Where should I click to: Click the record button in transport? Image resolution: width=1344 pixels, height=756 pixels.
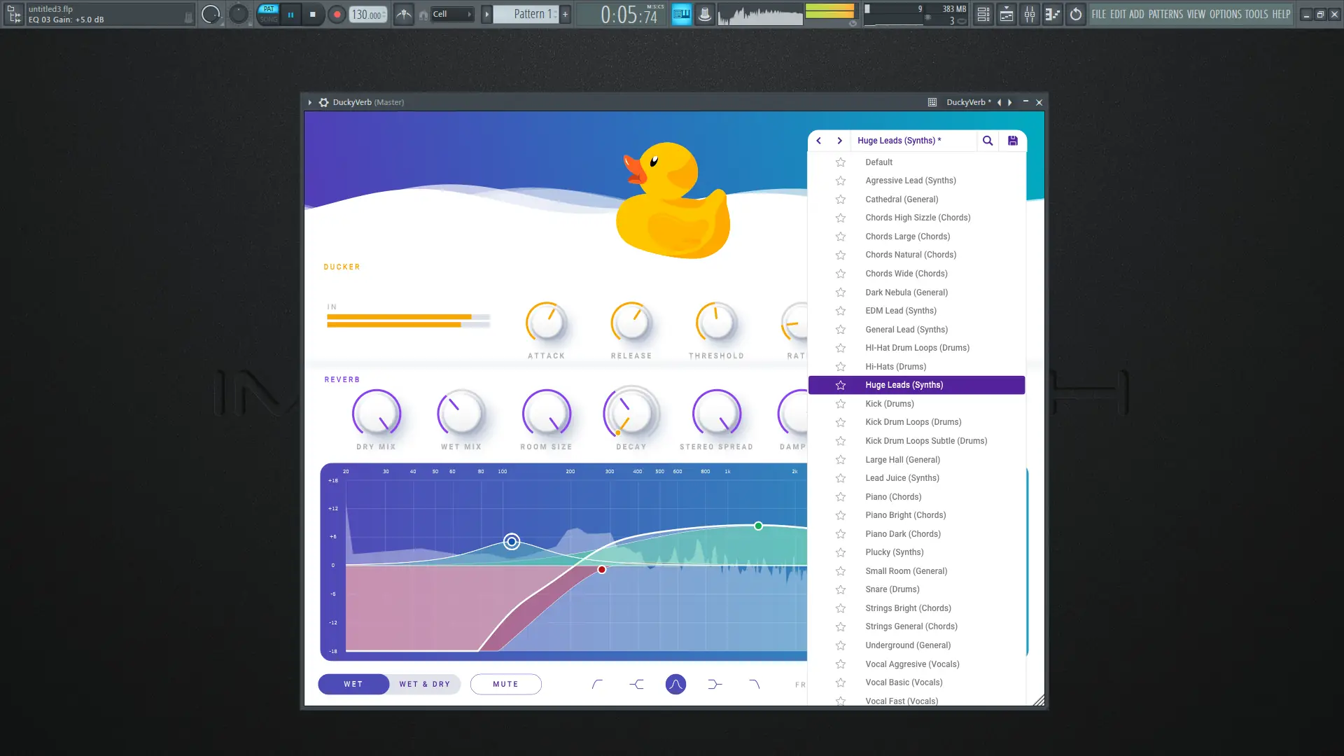coord(337,14)
